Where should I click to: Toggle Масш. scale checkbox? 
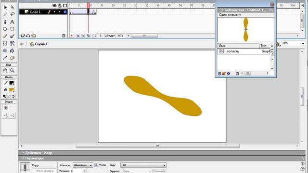point(96,165)
